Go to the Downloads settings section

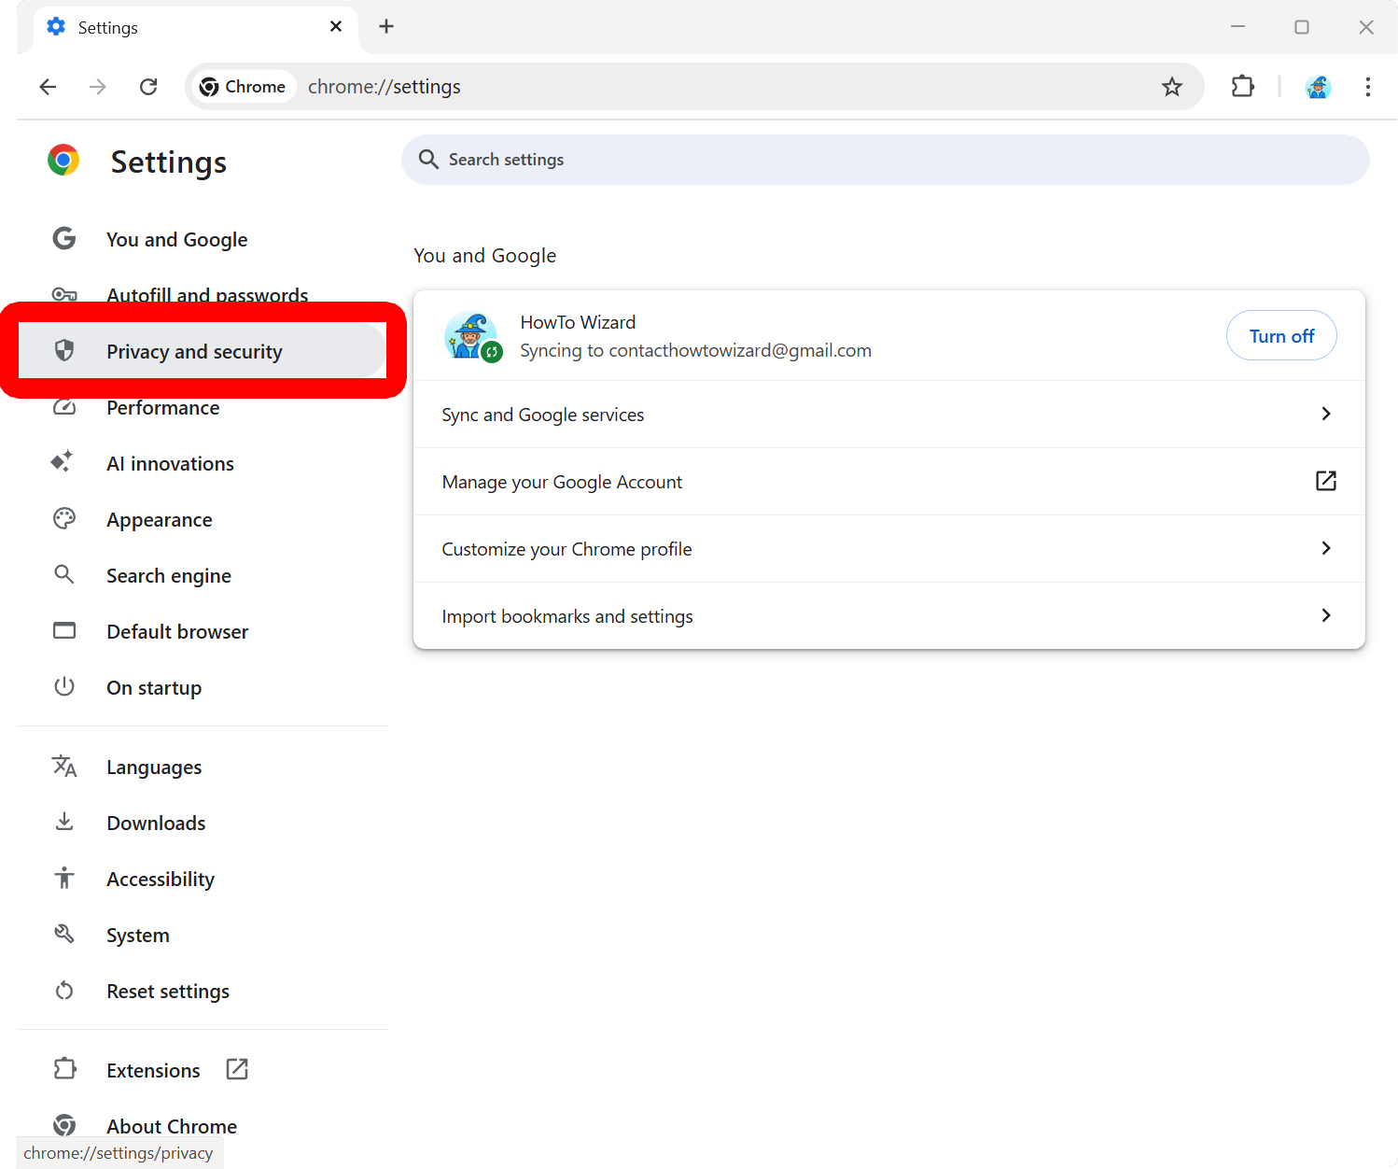(x=156, y=824)
